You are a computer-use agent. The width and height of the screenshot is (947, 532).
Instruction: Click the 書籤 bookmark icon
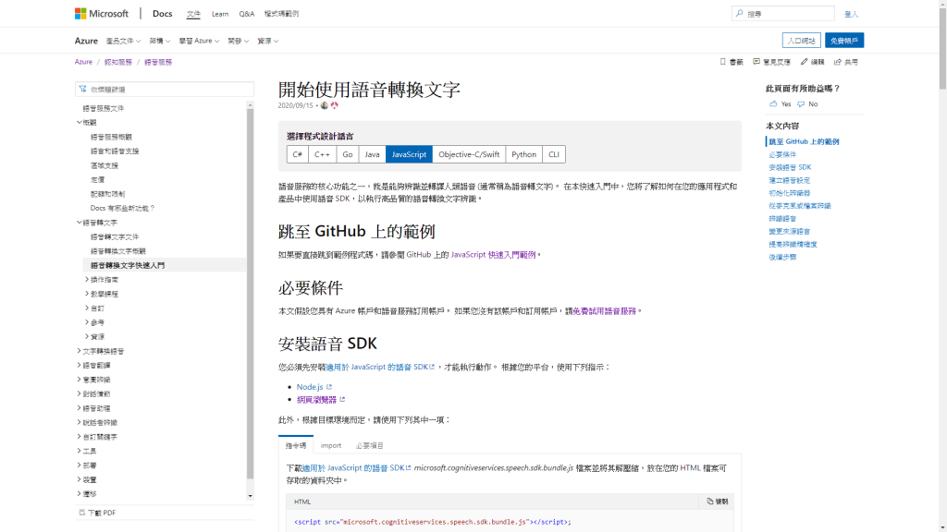tap(722, 62)
